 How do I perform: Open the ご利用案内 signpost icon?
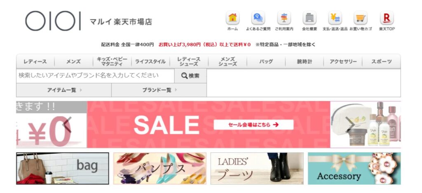284,18
